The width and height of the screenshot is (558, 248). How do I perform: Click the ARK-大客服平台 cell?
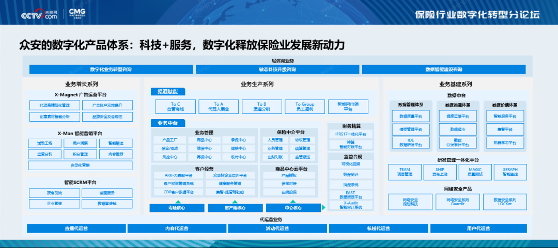[x=179, y=175]
